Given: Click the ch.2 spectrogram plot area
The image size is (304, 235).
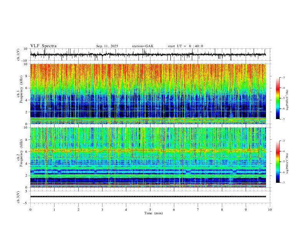Looking at the screenshot, I should point(148,157).
